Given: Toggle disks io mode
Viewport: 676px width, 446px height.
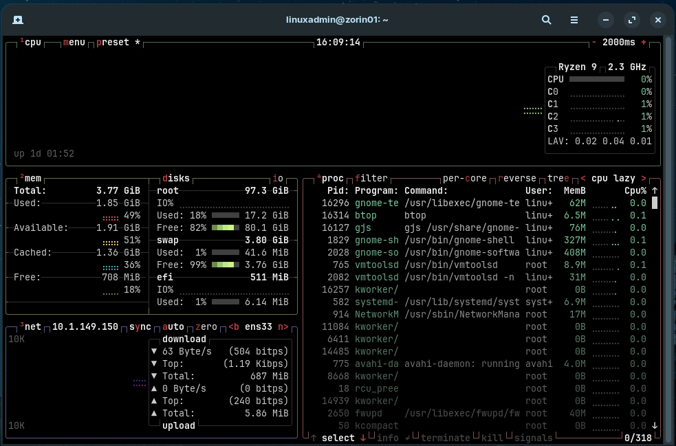Looking at the screenshot, I should coord(277,179).
